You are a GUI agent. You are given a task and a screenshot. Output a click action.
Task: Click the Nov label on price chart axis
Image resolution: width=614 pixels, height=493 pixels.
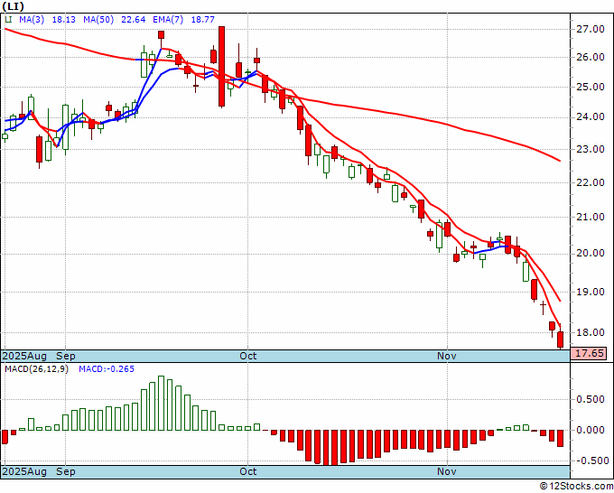446,356
